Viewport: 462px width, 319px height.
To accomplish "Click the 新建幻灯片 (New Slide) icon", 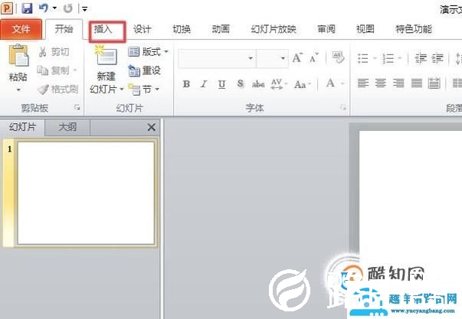I will [106, 56].
